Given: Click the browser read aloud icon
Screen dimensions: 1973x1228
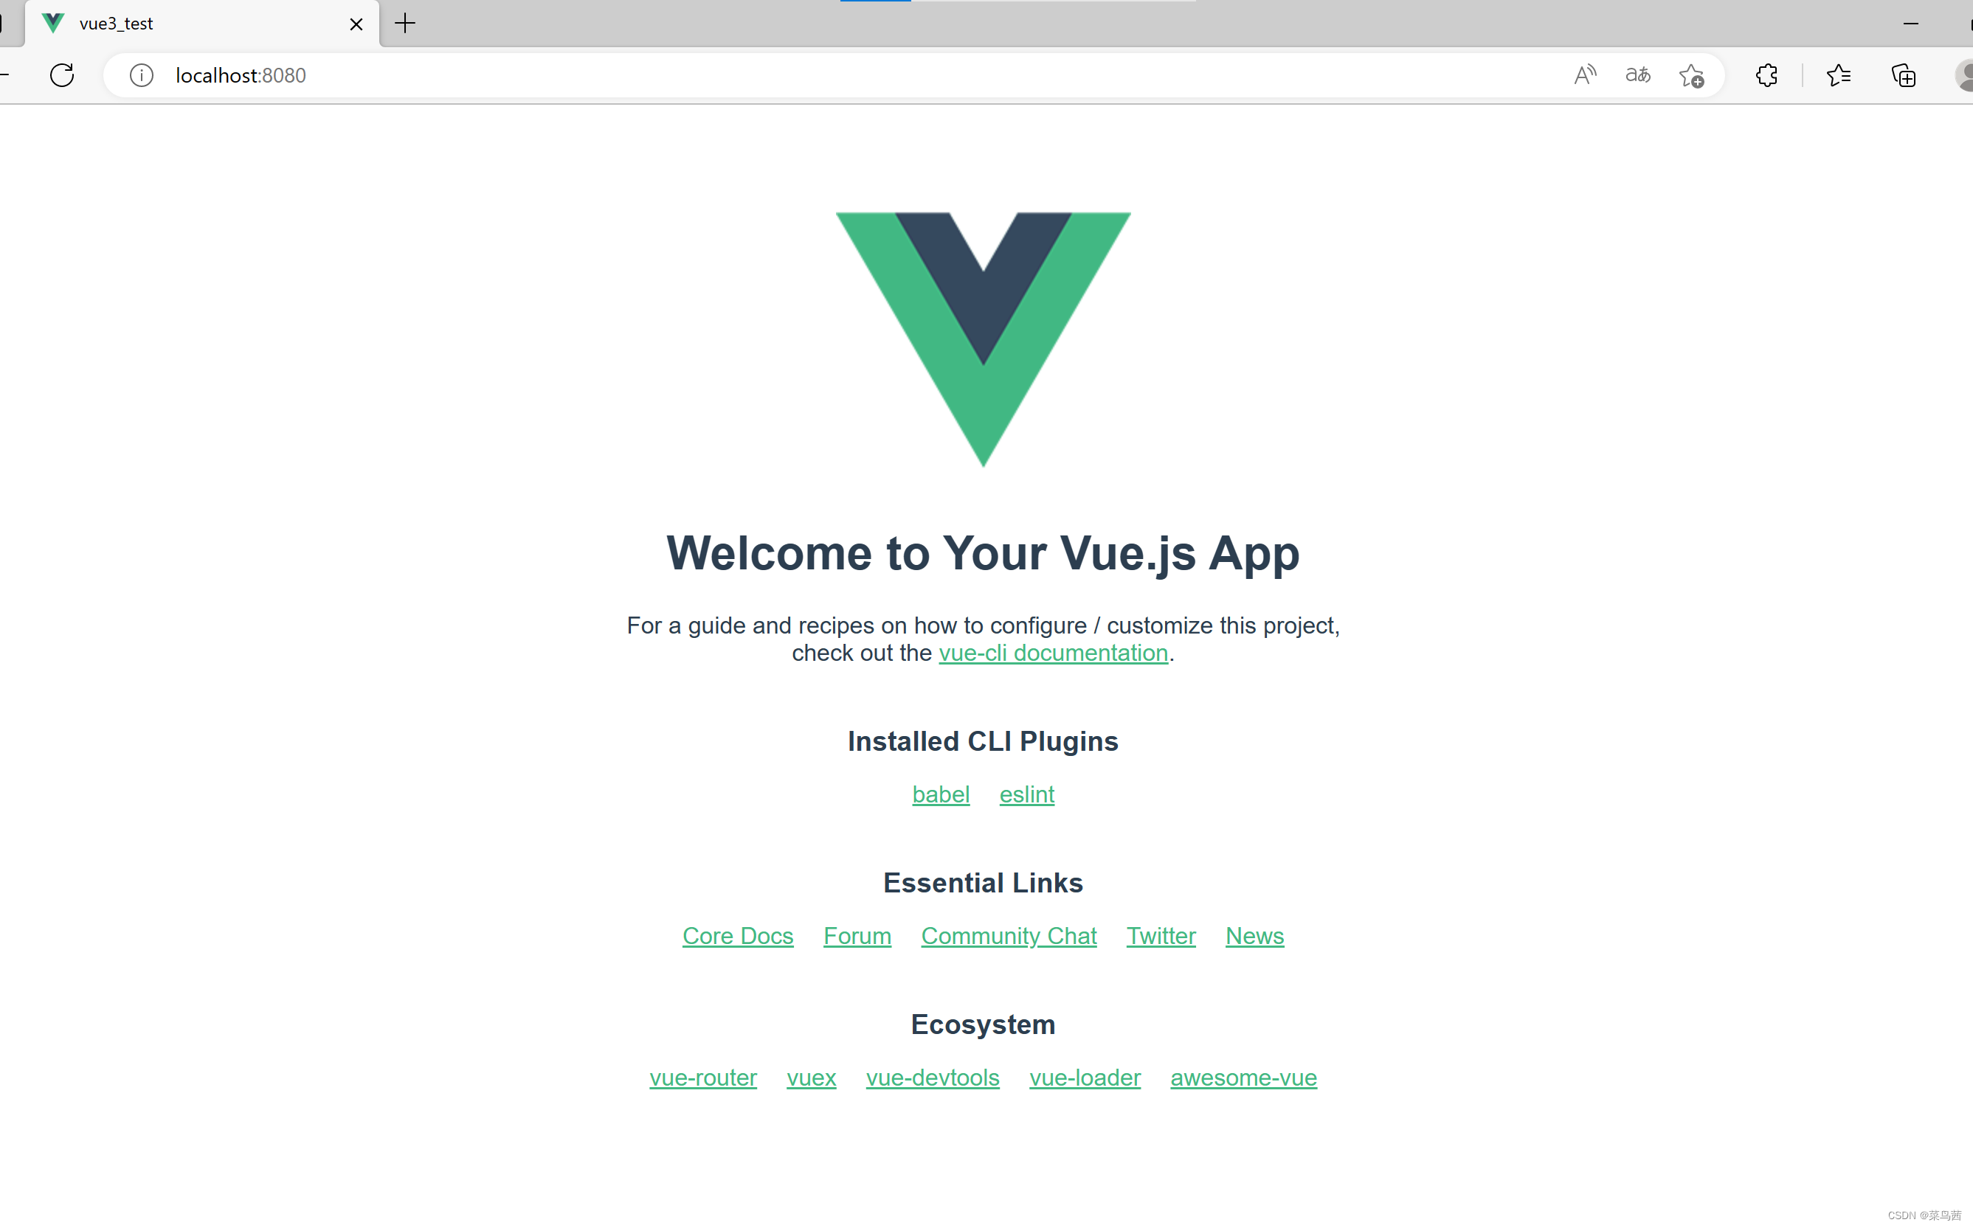Looking at the screenshot, I should click(x=1586, y=75).
